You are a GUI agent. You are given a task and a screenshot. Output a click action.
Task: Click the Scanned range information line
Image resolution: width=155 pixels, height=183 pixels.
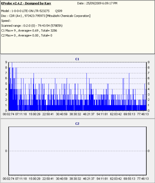pyautogui.click(x=32, y=26)
